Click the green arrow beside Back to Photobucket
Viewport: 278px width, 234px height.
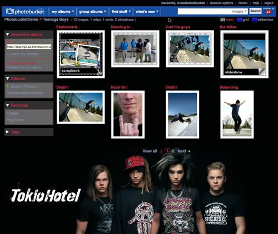coord(8,86)
